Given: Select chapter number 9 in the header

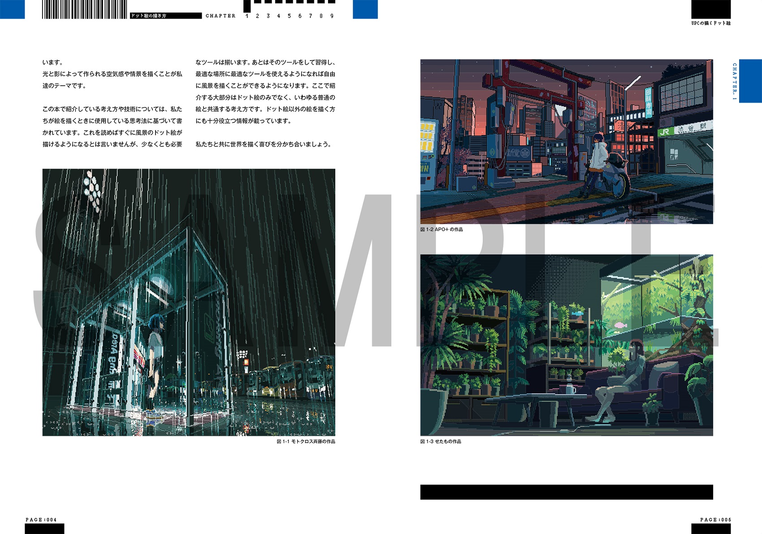Looking at the screenshot, I should pyautogui.click(x=332, y=16).
